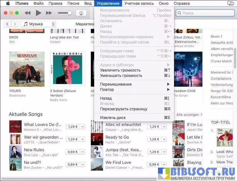Go back with the left chevron button
This screenshot has width=237, height=181.
pyautogui.click(x=7, y=24)
